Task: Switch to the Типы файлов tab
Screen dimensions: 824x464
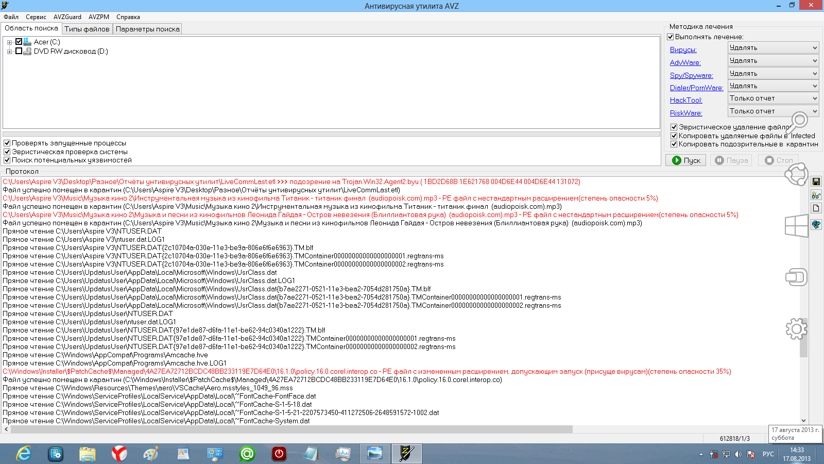Action: coord(87,29)
